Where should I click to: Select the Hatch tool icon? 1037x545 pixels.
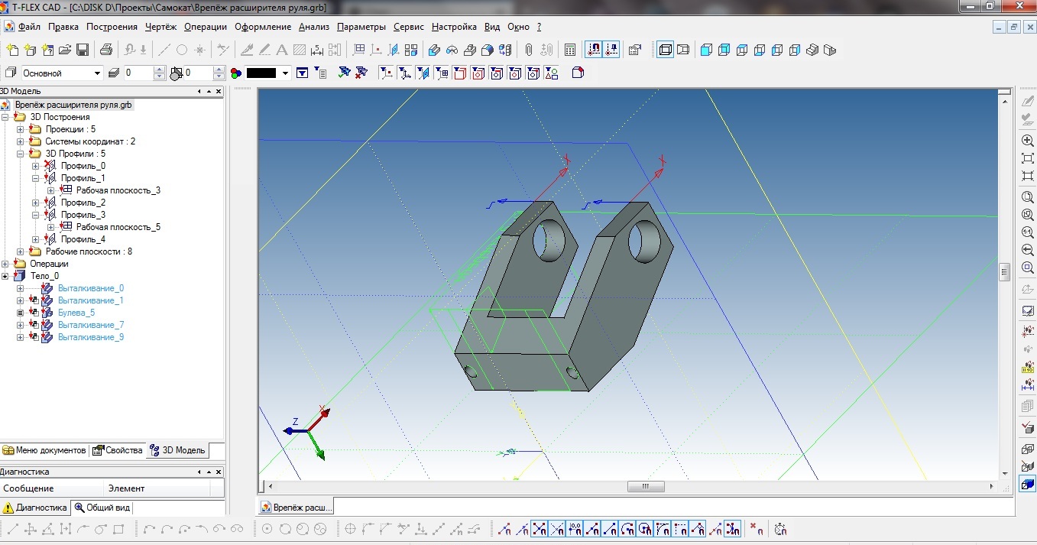click(x=300, y=50)
